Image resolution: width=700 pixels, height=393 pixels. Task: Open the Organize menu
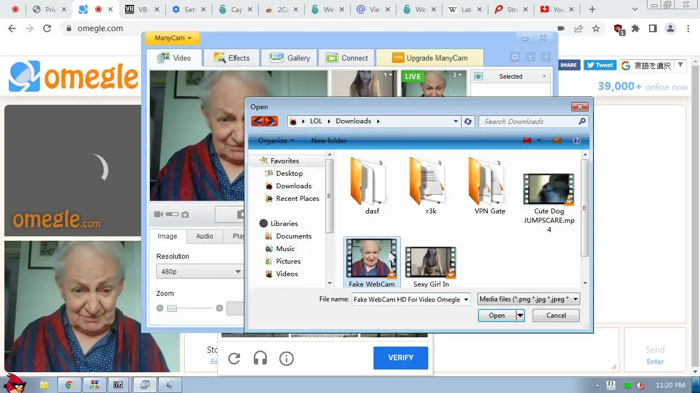[276, 140]
